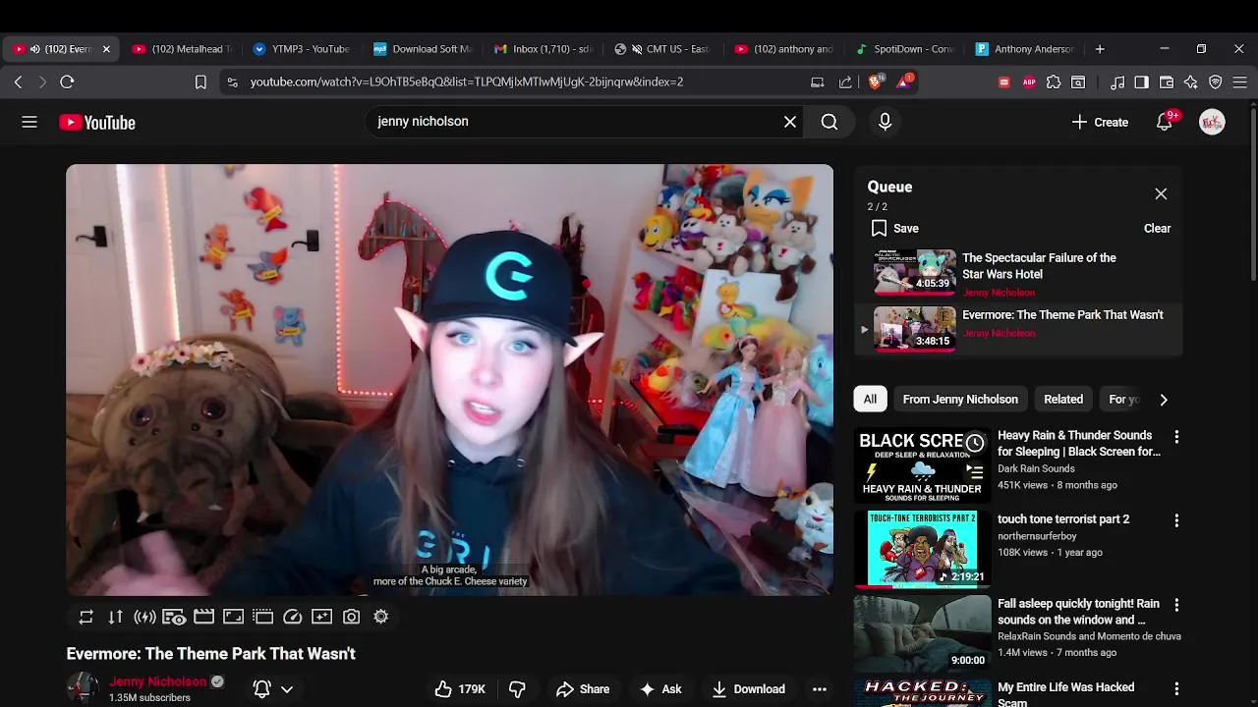The width and height of the screenshot is (1258, 707).
Task: Open options for My Entire Life Was Hacked
Action: tap(1176, 689)
